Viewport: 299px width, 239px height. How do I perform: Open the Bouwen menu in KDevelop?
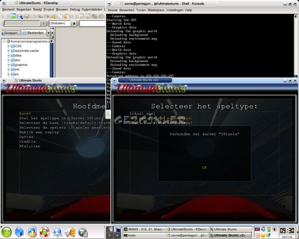click(62, 9)
